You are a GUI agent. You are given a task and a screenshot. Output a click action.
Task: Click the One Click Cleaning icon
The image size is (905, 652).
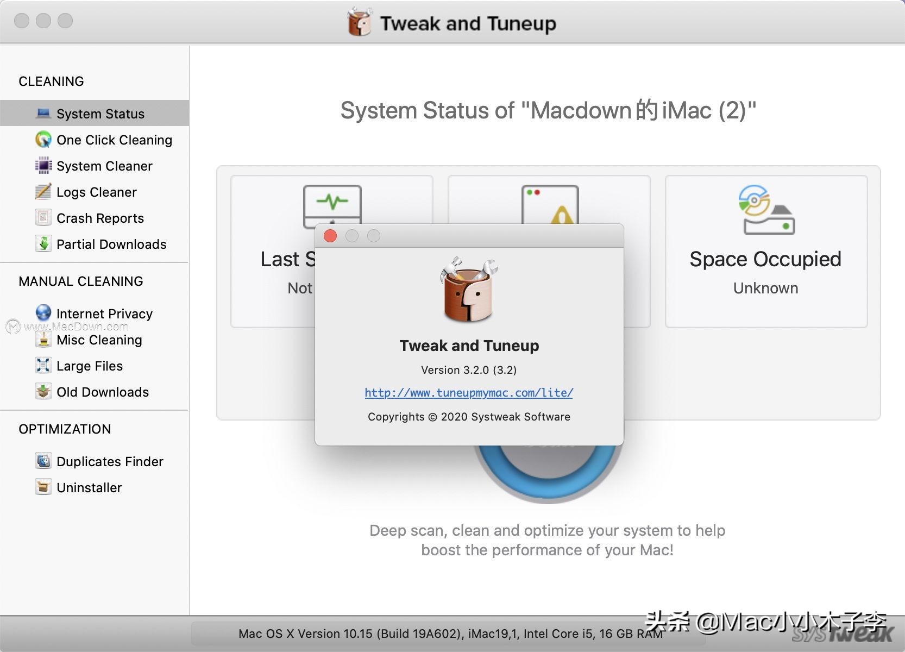tap(42, 140)
